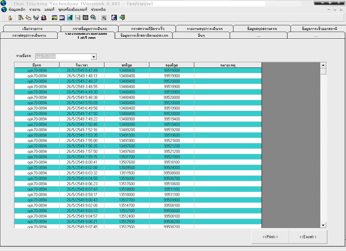Switch to the อื่นๆ tab
The height and width of the screenshot is (251, 346).
(201, 35)
